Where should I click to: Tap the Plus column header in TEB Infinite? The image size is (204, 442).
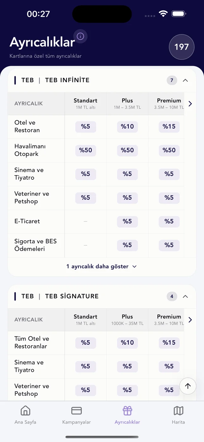[127, 104]
